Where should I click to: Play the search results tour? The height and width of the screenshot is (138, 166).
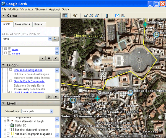(x=42, y=58)
